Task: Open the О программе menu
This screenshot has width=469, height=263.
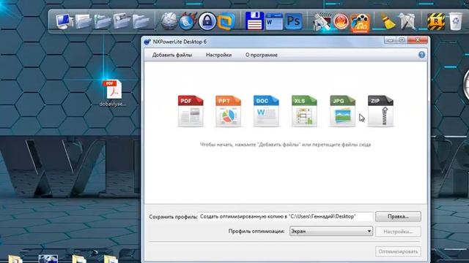Action: [x=262, y=55]
